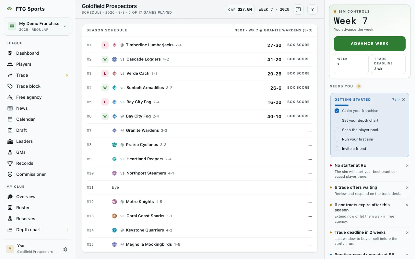Check the Run your first sim checkbox
Screen dimensions: 415x259
(x=337, y=139)
